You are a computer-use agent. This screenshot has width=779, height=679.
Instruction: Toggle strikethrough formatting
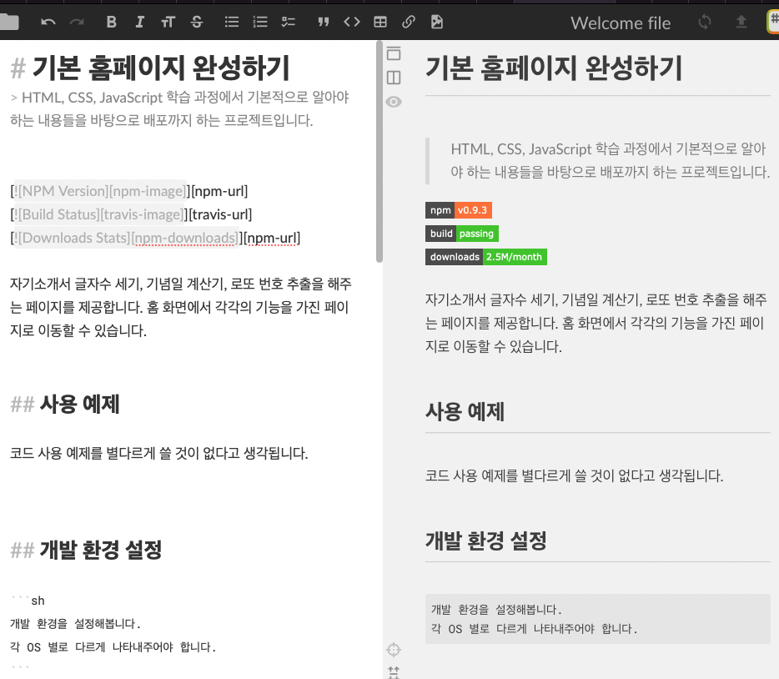coord(197,22)
